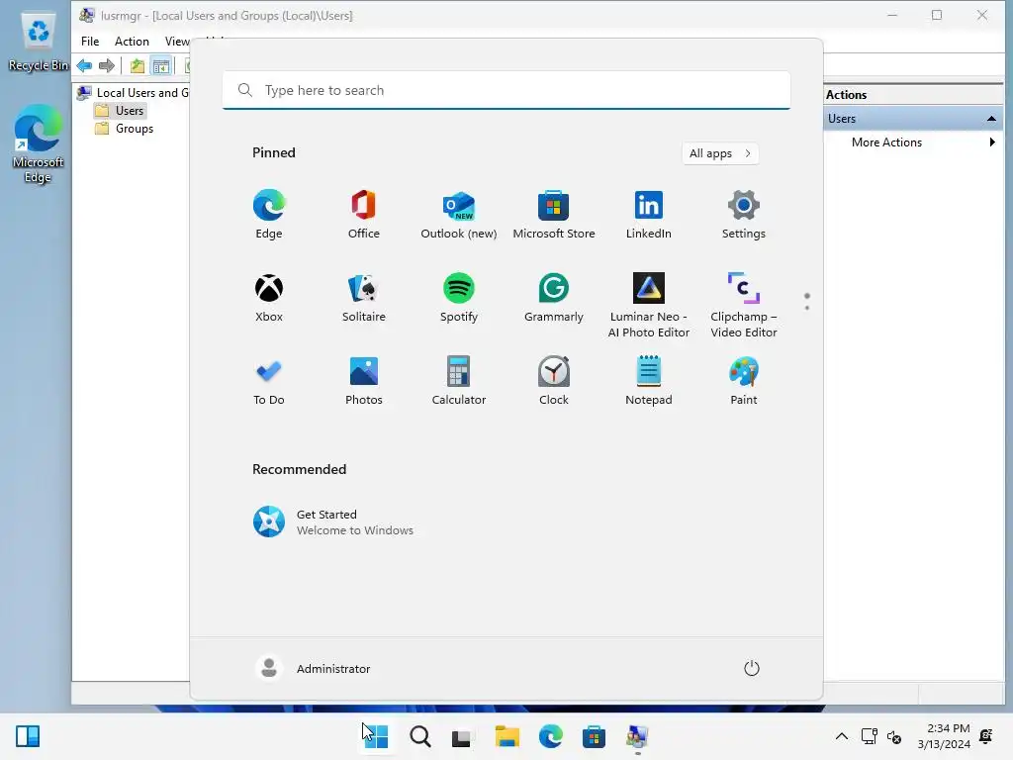Open the Administrator account menu
This screenshot has height=760, width=1013.
coord(314,668)
